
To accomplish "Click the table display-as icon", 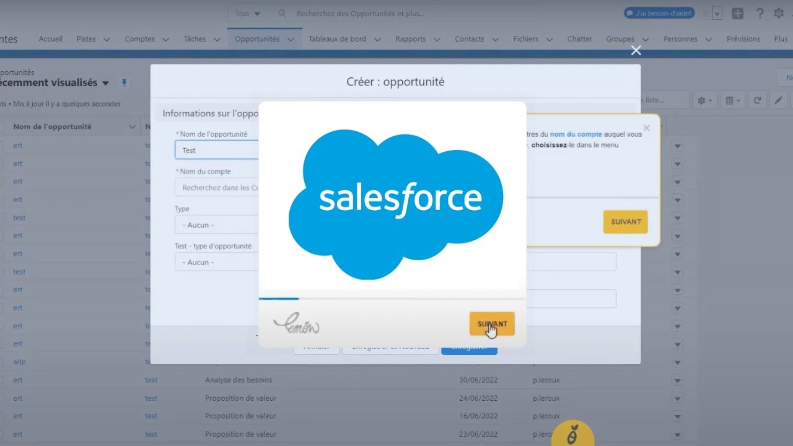I will [x=733, y=100].
